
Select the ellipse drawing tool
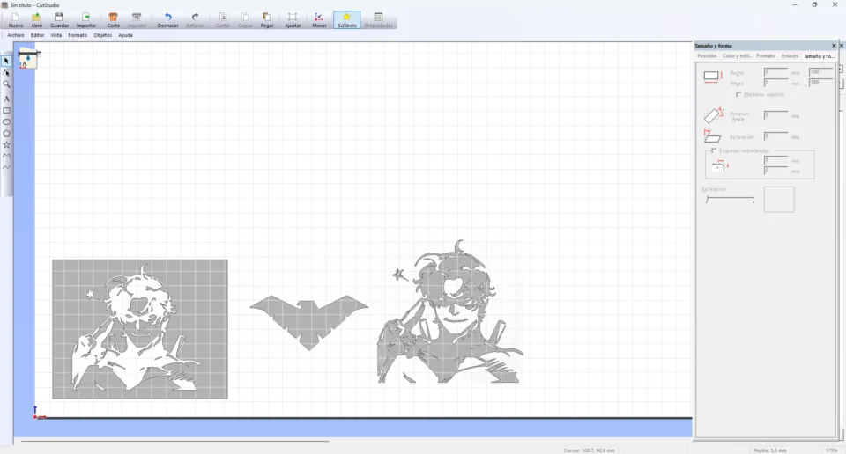[6, 122]
